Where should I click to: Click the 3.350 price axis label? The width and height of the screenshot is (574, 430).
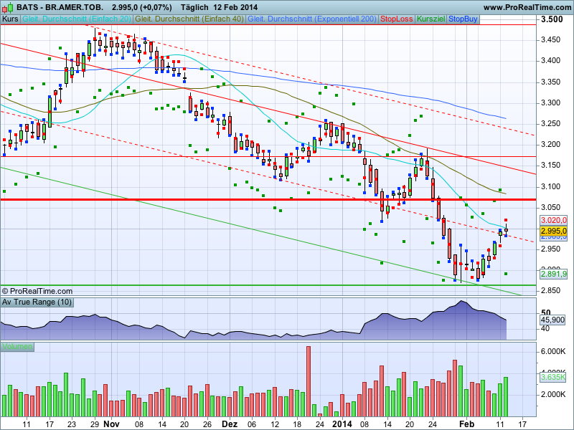[x=550, y=82]
